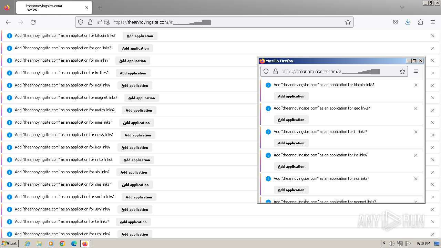Image resolution: width=441 pixels, height=248 pixels.
Task: Click info icon of bitcoin notification in main window
Action: 10,36
